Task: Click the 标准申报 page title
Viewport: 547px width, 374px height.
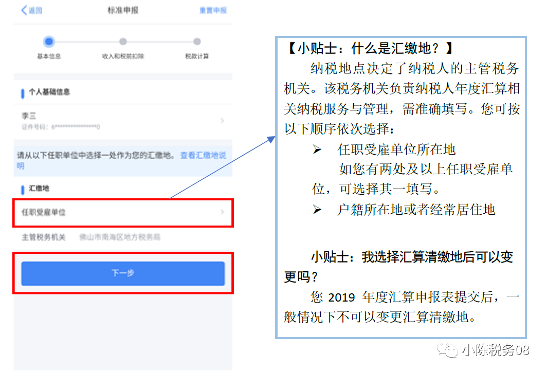Action: 123,10
